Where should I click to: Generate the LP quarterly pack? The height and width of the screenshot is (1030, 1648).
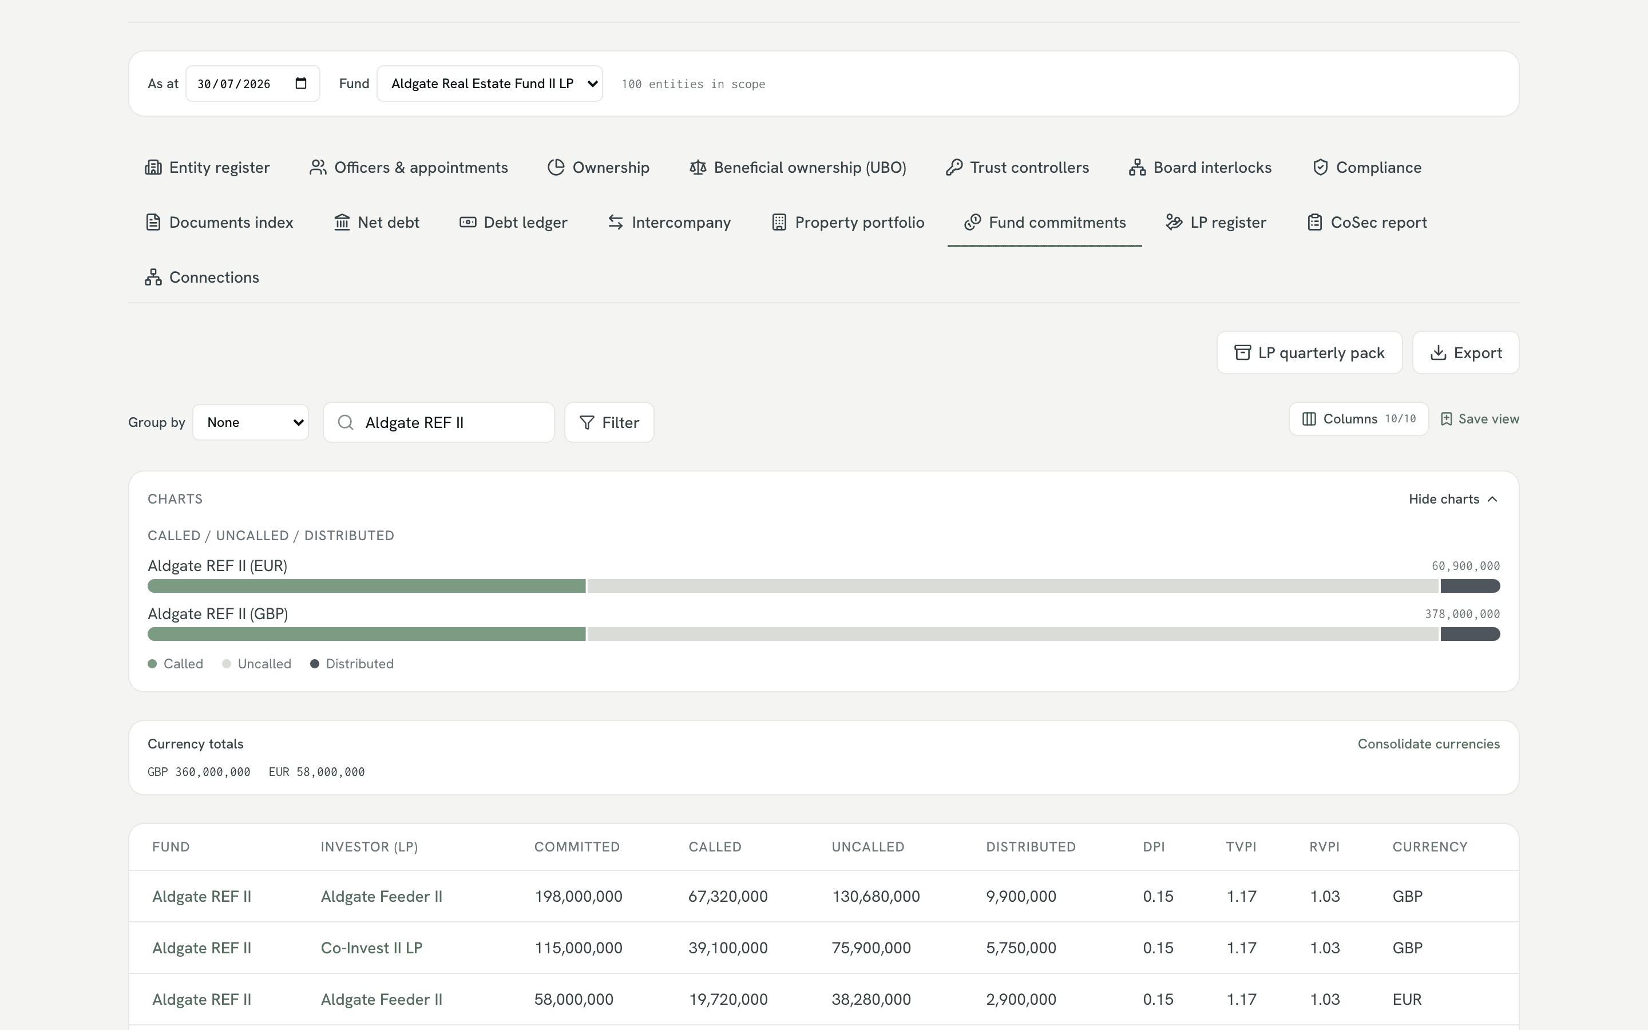1309,353
